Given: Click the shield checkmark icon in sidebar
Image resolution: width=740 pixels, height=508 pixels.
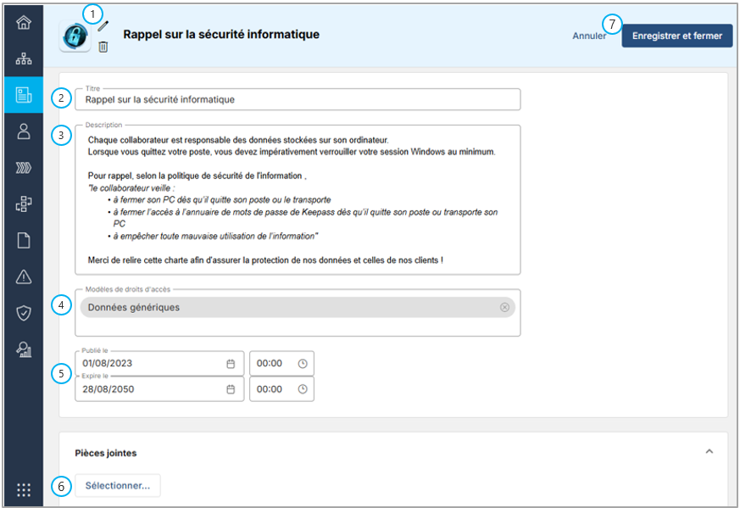Looking at the screenshot, I should pyautogui.click(x=24, y=313).
